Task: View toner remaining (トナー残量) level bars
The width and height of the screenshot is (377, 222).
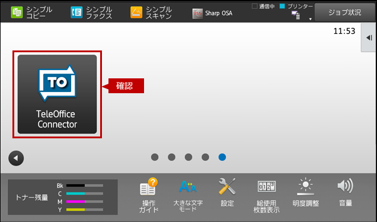Action: pyautogui.click(x=63, y=197)
